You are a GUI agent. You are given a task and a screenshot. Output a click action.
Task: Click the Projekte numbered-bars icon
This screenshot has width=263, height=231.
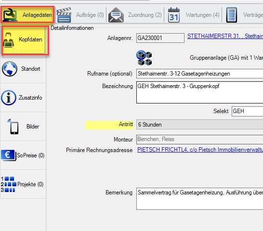click(x=8, y=184)
